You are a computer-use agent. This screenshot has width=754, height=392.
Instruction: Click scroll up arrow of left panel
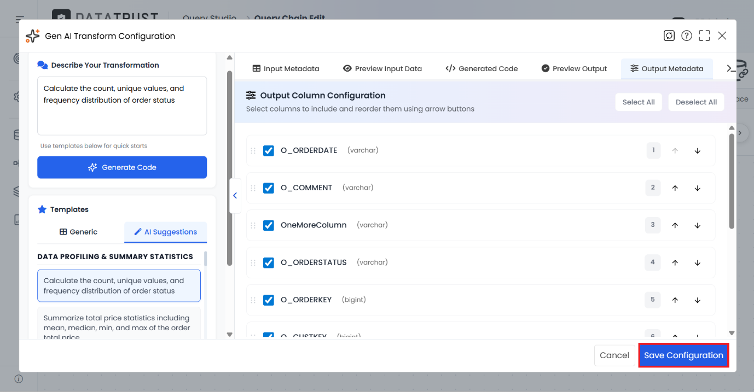coord(230,57)
